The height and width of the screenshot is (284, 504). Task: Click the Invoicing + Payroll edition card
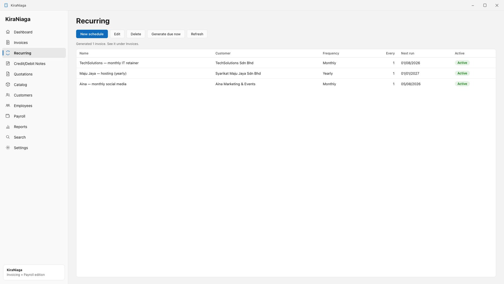coord(34,272)
